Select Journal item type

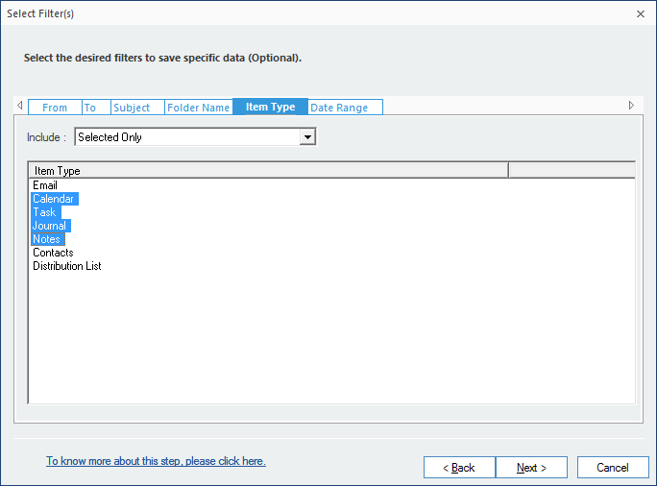50,226
